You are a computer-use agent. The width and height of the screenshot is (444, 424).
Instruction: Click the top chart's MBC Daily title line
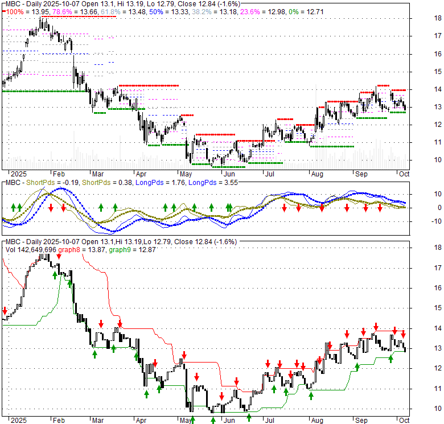click(123, 4)
